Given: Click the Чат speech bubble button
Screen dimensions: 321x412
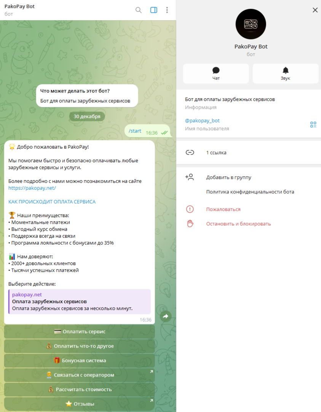Looking at the screenshot, I should (216, 73).
